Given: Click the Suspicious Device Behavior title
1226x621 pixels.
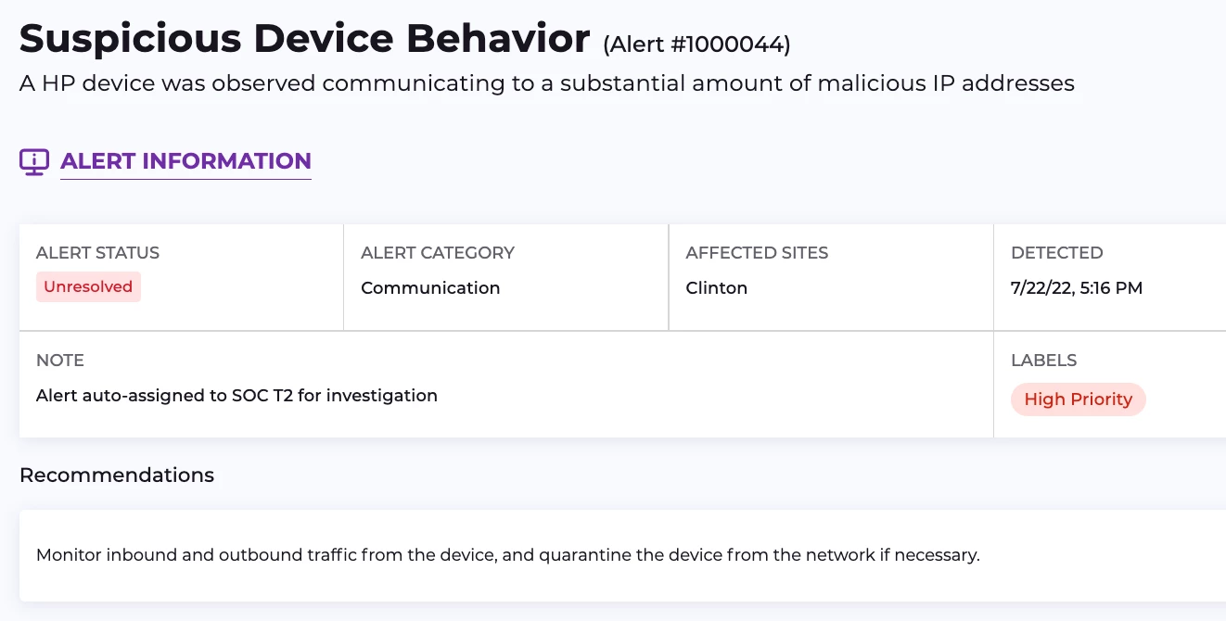Looking at the screenshot, I should pos(304,39).
